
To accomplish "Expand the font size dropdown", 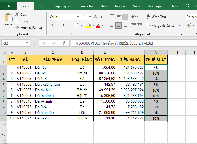I will (90, 17).
